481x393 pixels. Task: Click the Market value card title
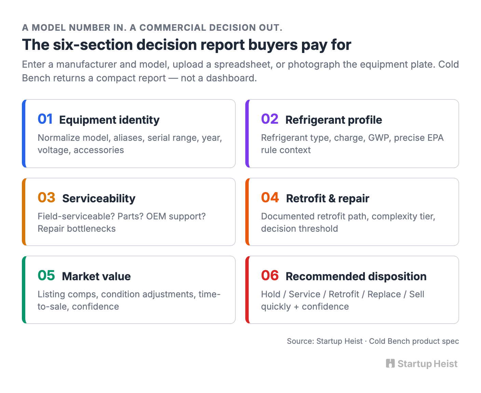[96, 276]
